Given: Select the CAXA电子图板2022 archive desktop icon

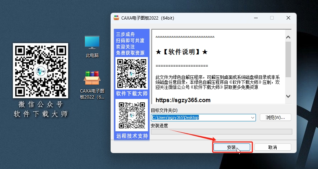Looking at the screenshot, I should point(92,85).
